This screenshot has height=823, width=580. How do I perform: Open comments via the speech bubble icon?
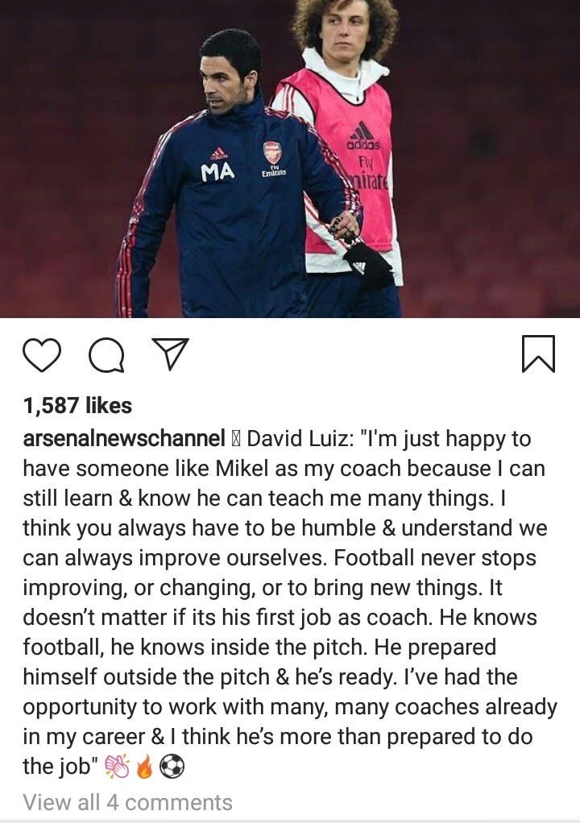(106, 355)
